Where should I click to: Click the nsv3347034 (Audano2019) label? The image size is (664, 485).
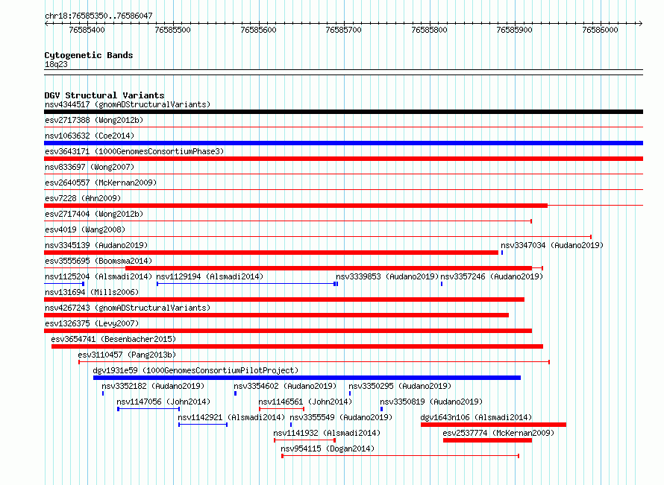[552, 245]
